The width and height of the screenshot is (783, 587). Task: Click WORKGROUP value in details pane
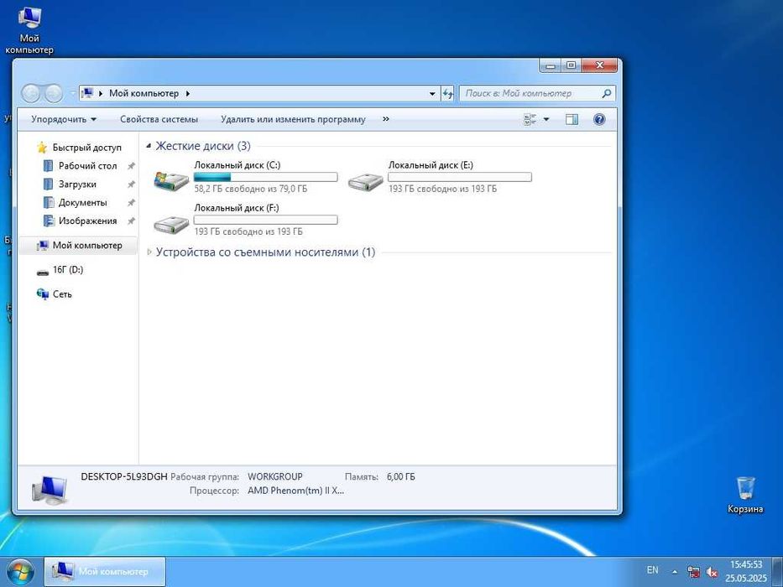pos(275,476)
